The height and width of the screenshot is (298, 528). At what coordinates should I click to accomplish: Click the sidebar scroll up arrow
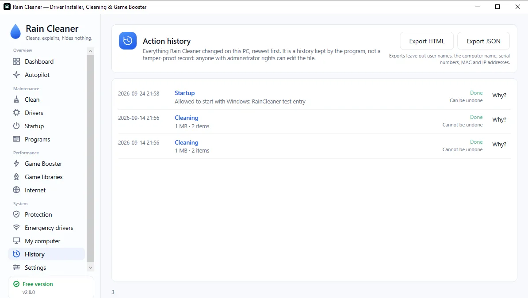pos(90,51)
